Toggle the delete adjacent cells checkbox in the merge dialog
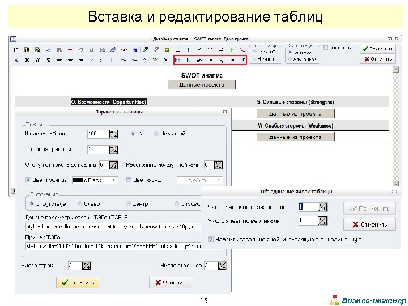Viewport: 408px width, 306px height. click(211, 239)
